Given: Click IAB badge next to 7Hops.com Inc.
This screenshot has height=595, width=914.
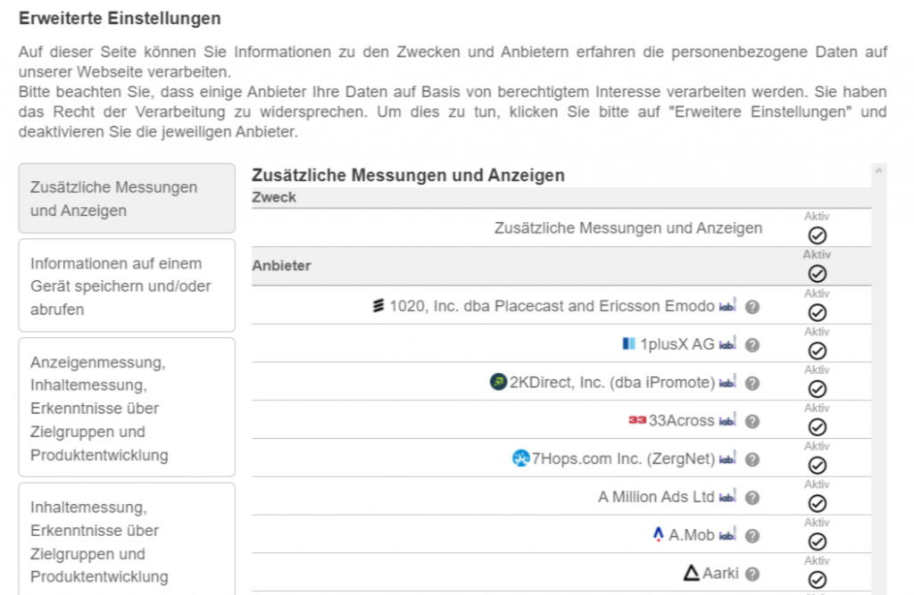Looking at the screenshot, I should click(x=728, y=459).
